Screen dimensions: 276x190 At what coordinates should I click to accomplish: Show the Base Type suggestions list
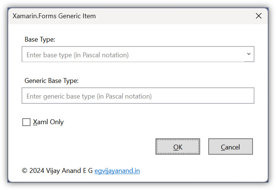click(249, 54)
